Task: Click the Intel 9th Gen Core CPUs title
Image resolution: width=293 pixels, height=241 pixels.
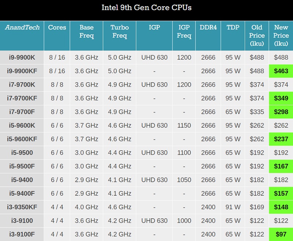Action: pyautogui.click(x=146, y=8)
